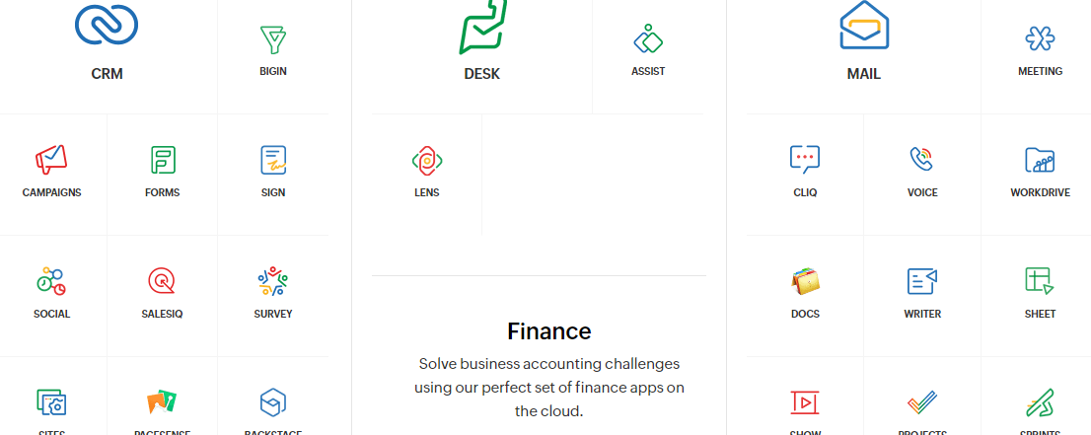Viewport: 1091px width, 435px height.
Task: Open the Lens app icon
Action: [427, 160]
